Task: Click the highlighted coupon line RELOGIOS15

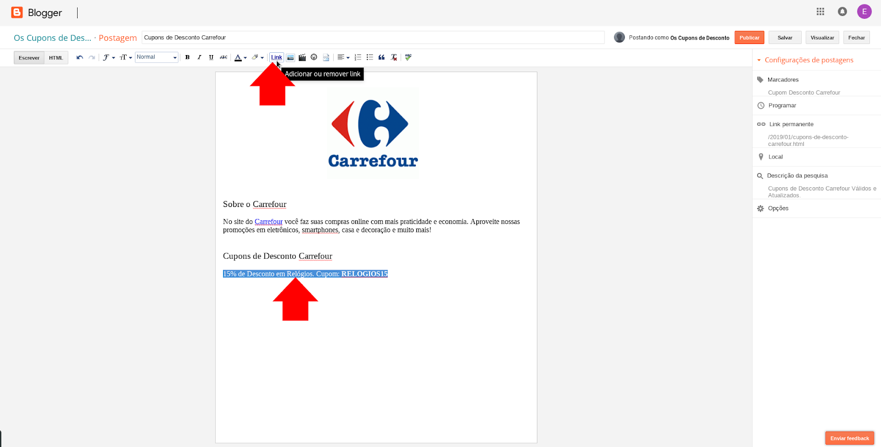Action: [305, 274]
